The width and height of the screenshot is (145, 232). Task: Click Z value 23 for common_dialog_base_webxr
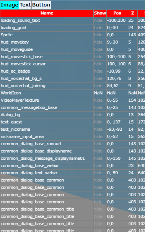[x=131, y=165]
